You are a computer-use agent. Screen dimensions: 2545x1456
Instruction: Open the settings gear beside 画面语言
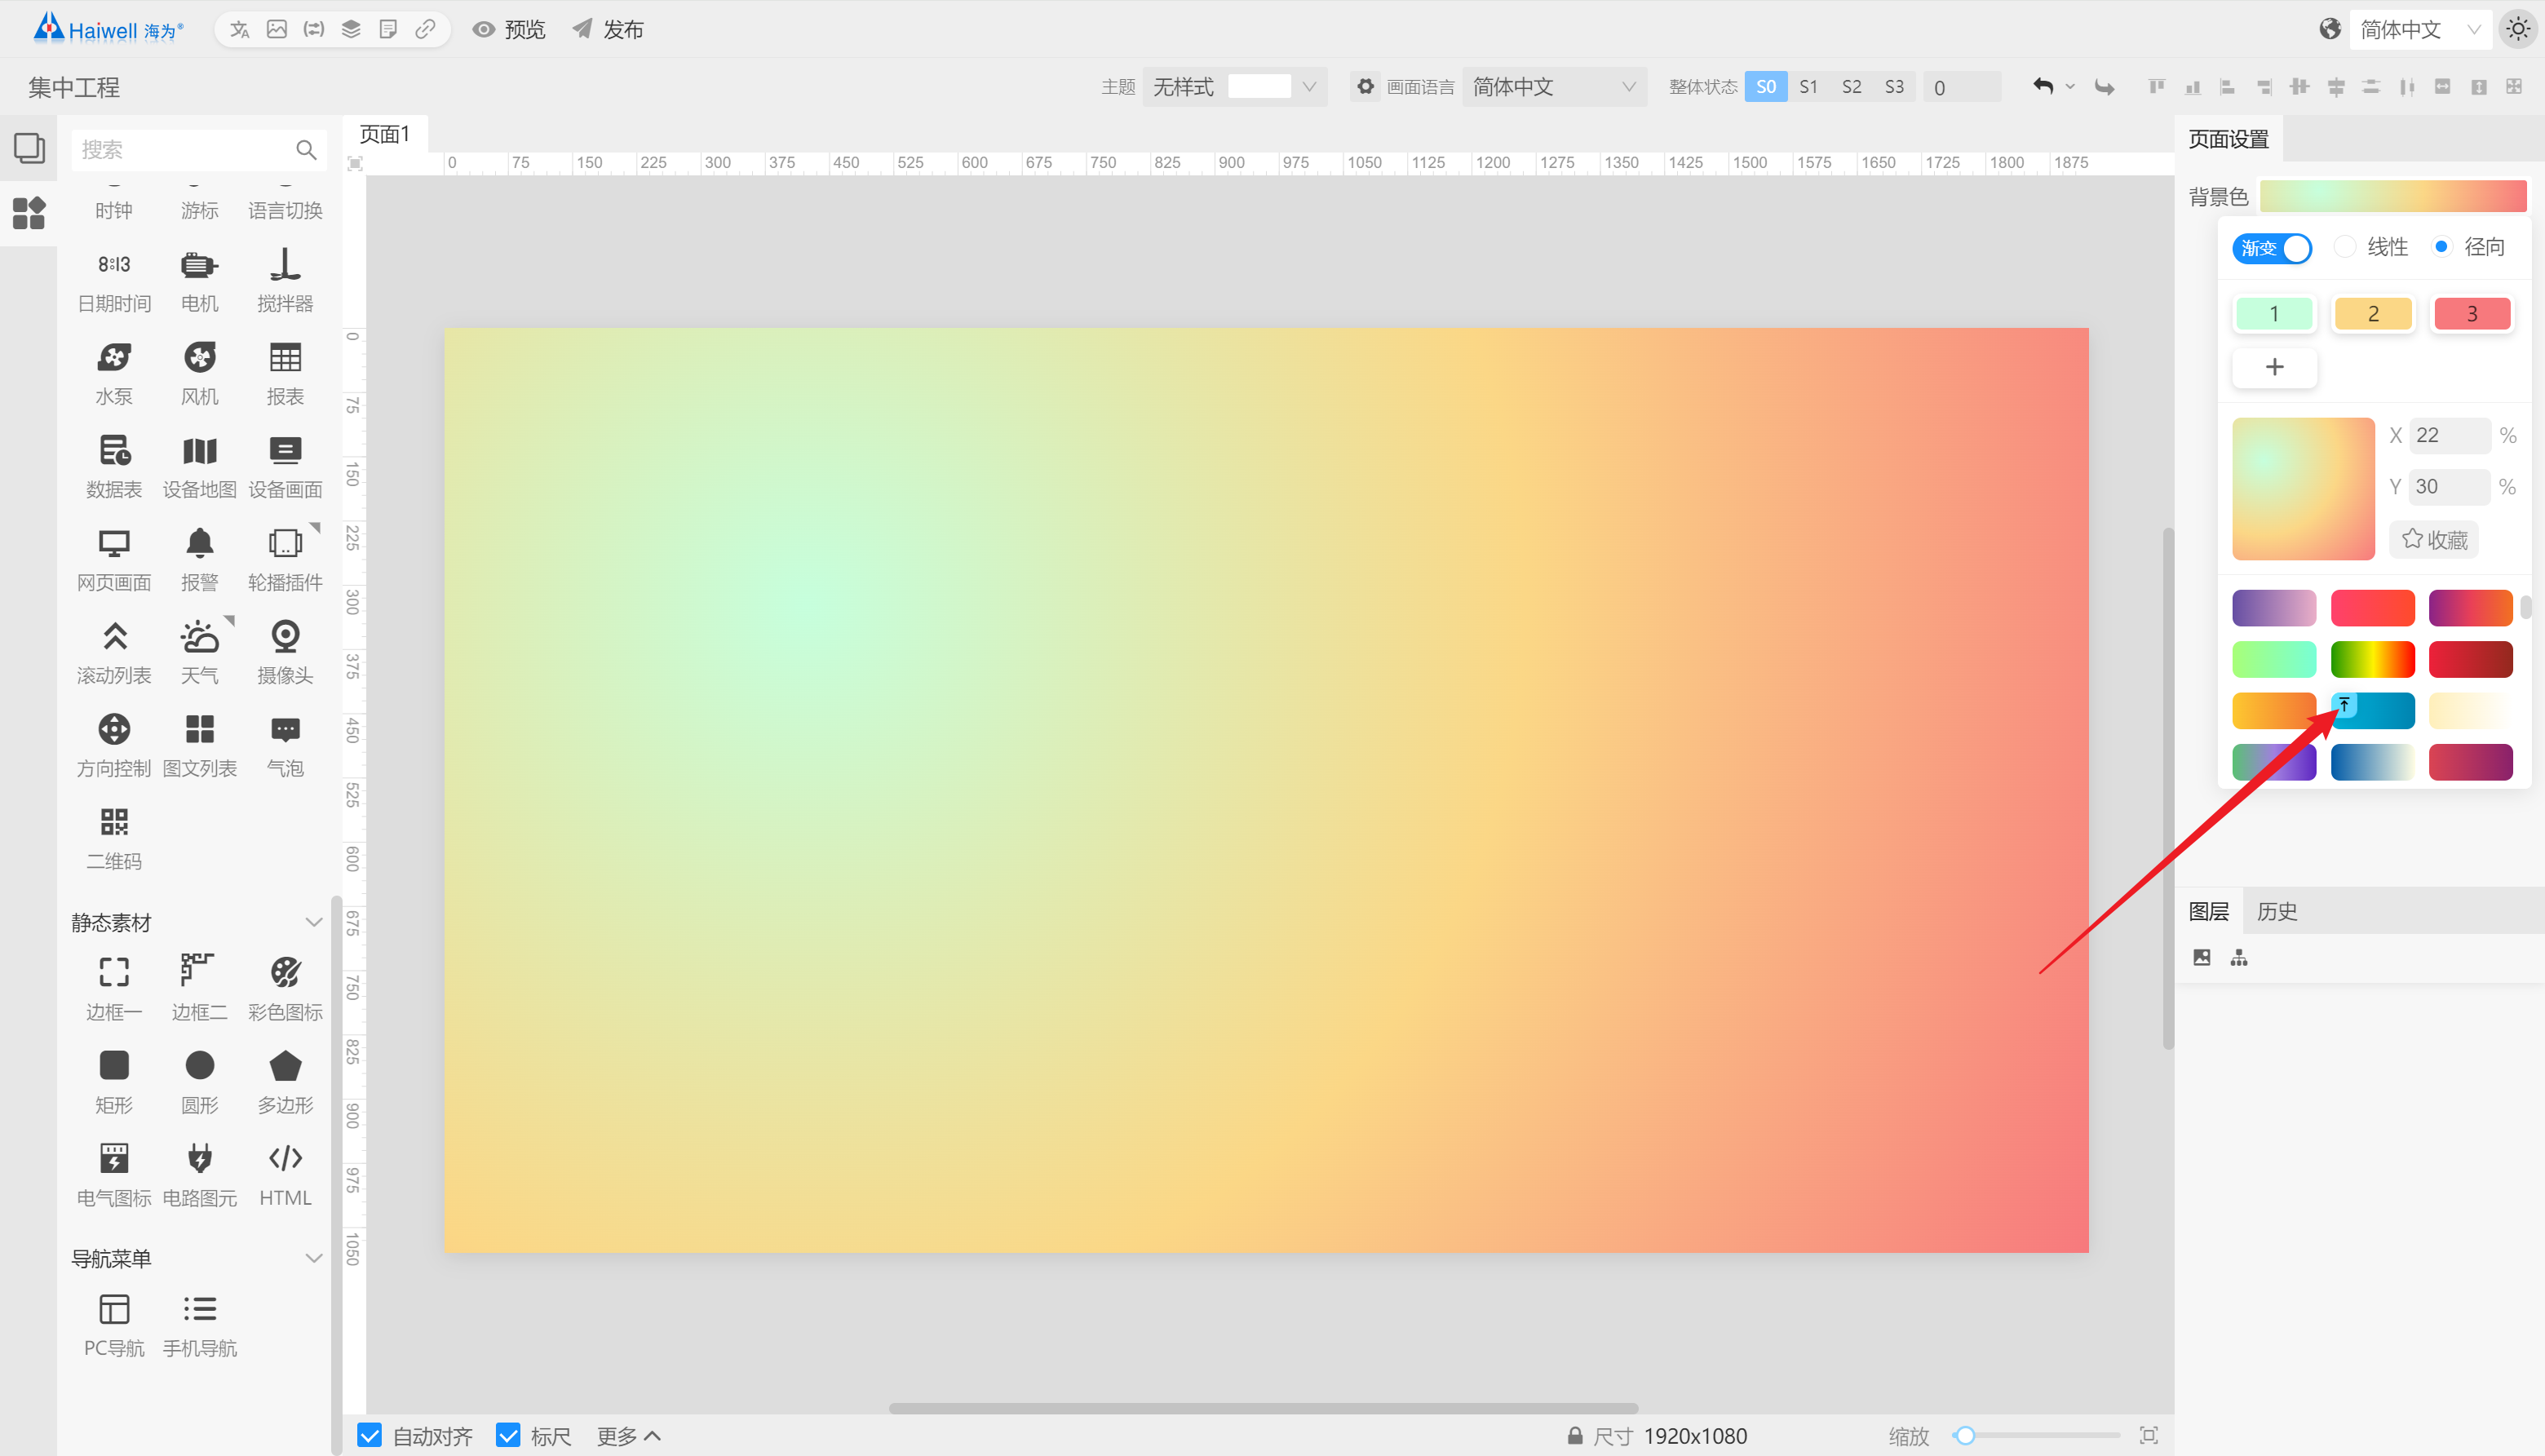pos(1365,86)
